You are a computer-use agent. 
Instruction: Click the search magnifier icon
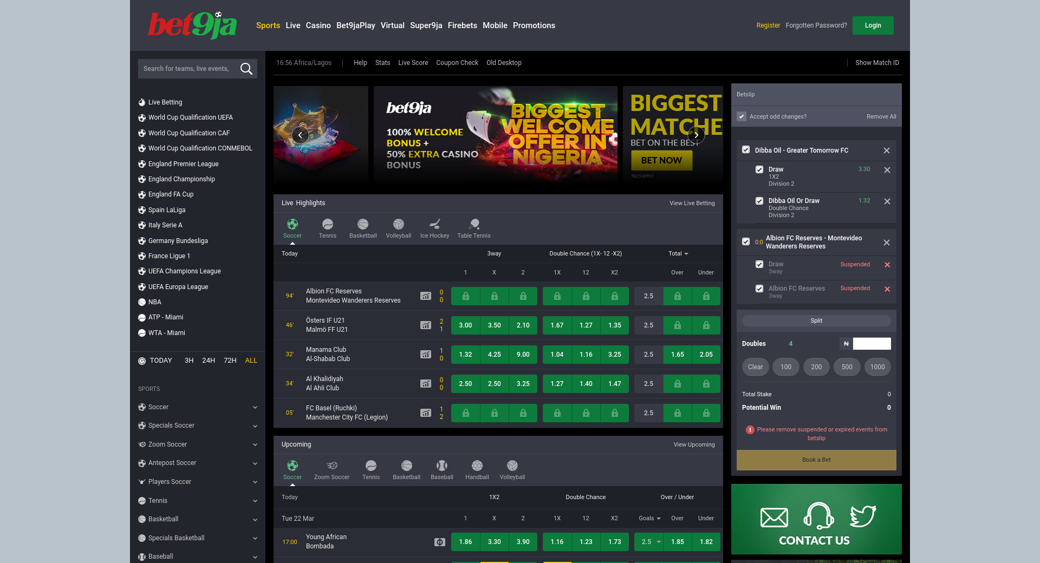pyautogui.click(x=246, y=69)
